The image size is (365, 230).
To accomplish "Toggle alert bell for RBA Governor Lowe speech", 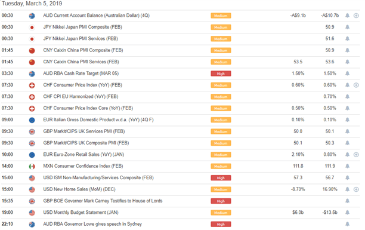I will (347, 224).
